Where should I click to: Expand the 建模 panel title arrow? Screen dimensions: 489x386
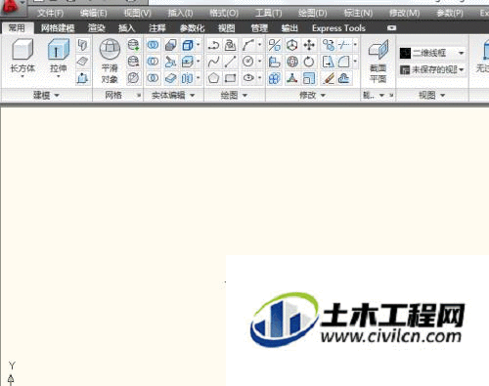57,96
